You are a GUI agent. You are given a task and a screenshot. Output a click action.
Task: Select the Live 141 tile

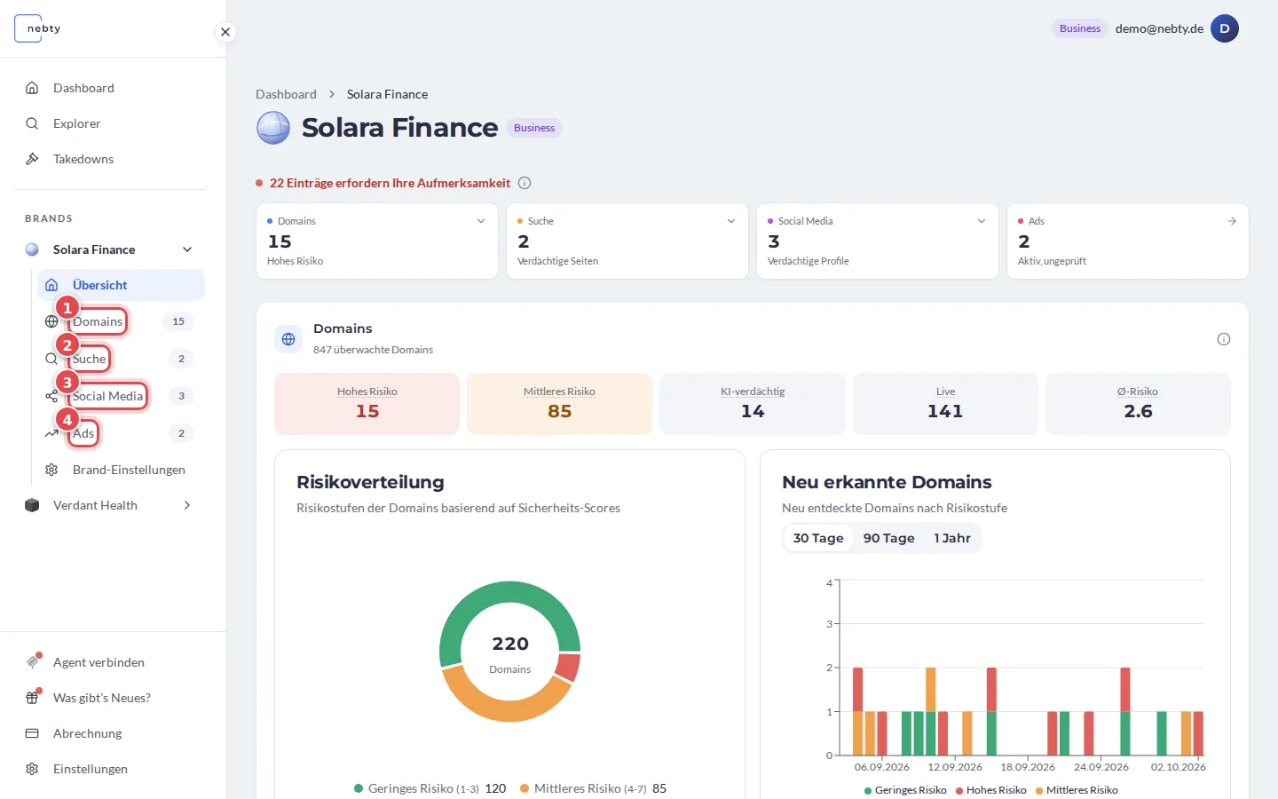pos(945,404)
